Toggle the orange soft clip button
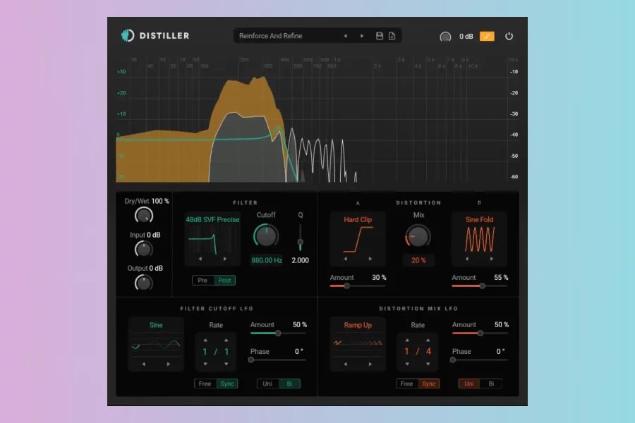 point(487,37)
